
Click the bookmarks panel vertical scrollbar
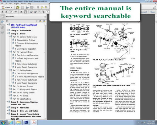coord(45,52)
